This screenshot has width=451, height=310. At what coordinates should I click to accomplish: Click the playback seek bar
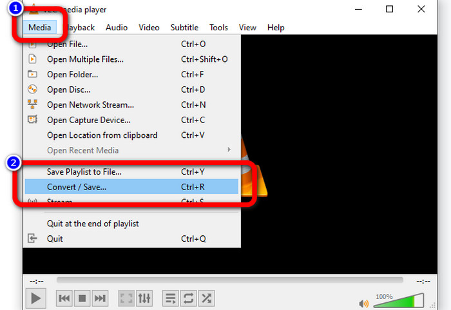coord(229,280)
